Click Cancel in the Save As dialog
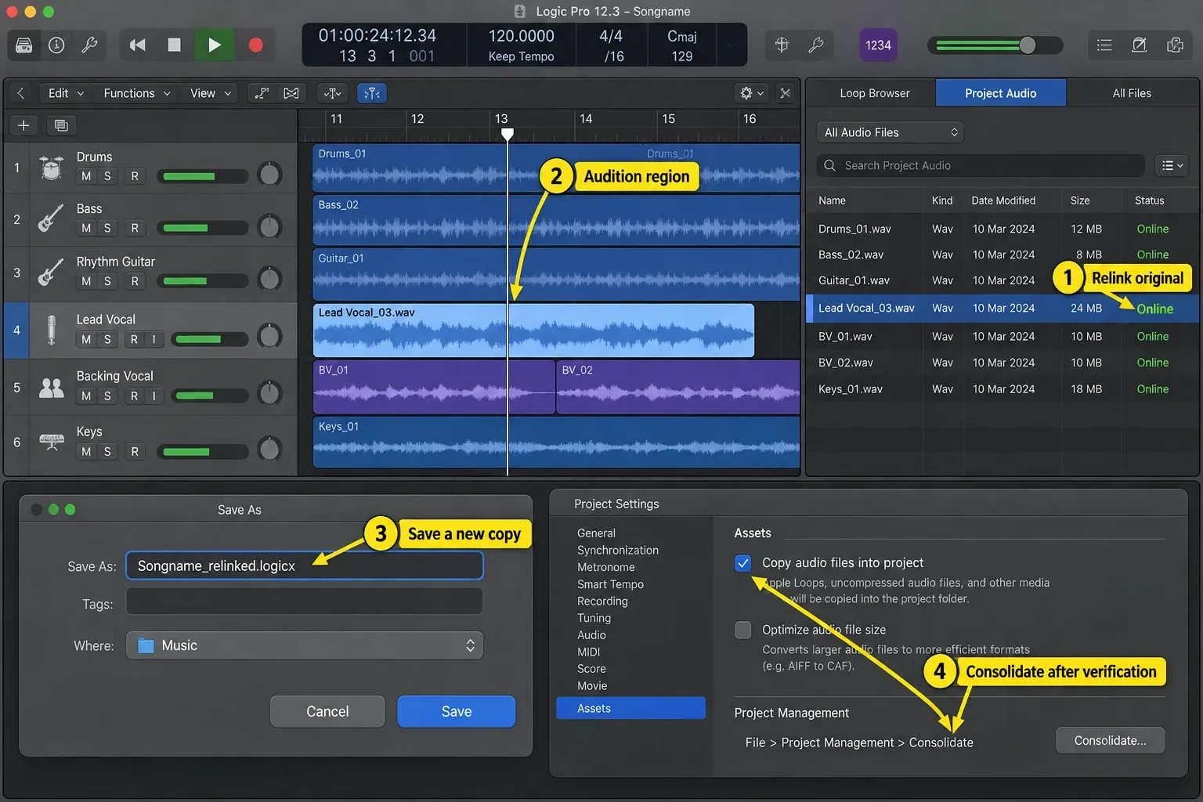This screenshot has width=1203, height=802. pos(327,711)
